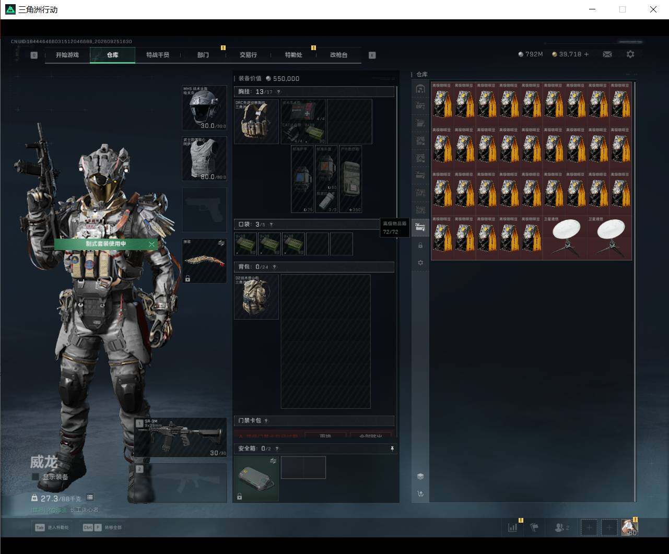Viewport: 669px width, 554px height.
Task: Open the settings gear in top bar
Action: 630,54
